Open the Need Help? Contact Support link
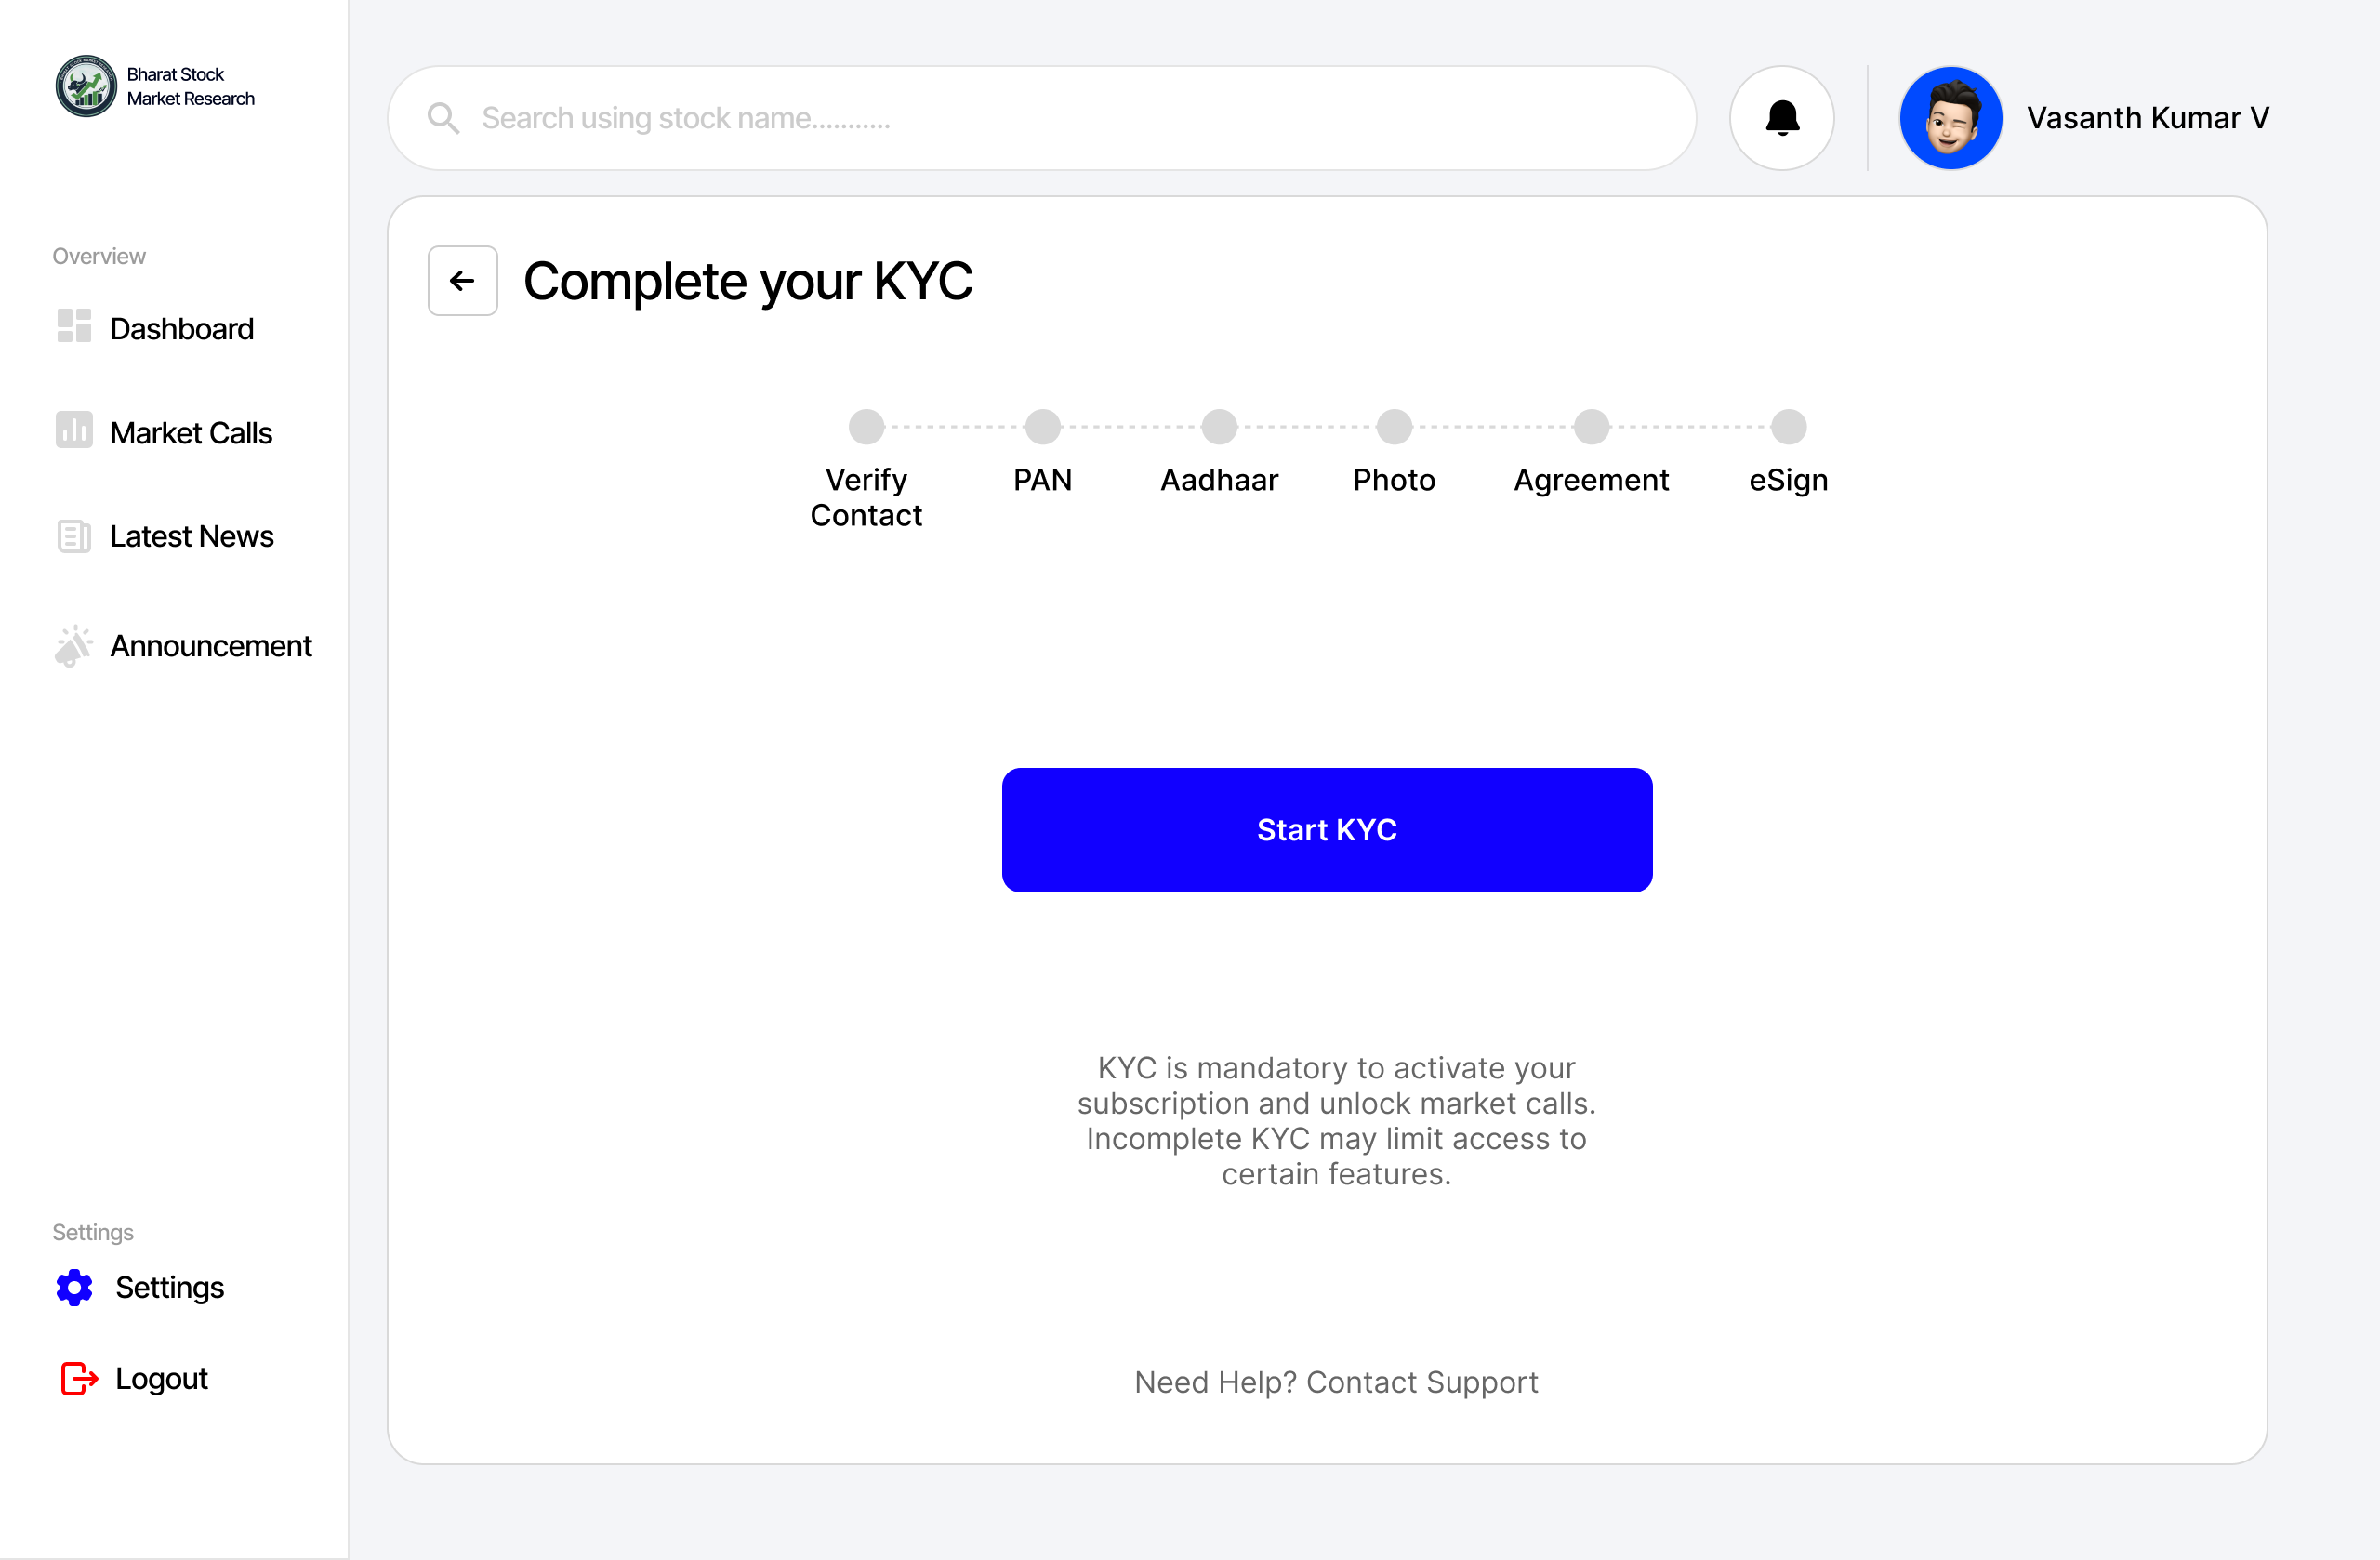 click(1336, 1382)
